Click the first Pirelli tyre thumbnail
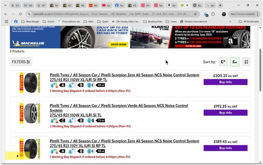This screenshot has height=165, width=263. [x=30, y=82]
